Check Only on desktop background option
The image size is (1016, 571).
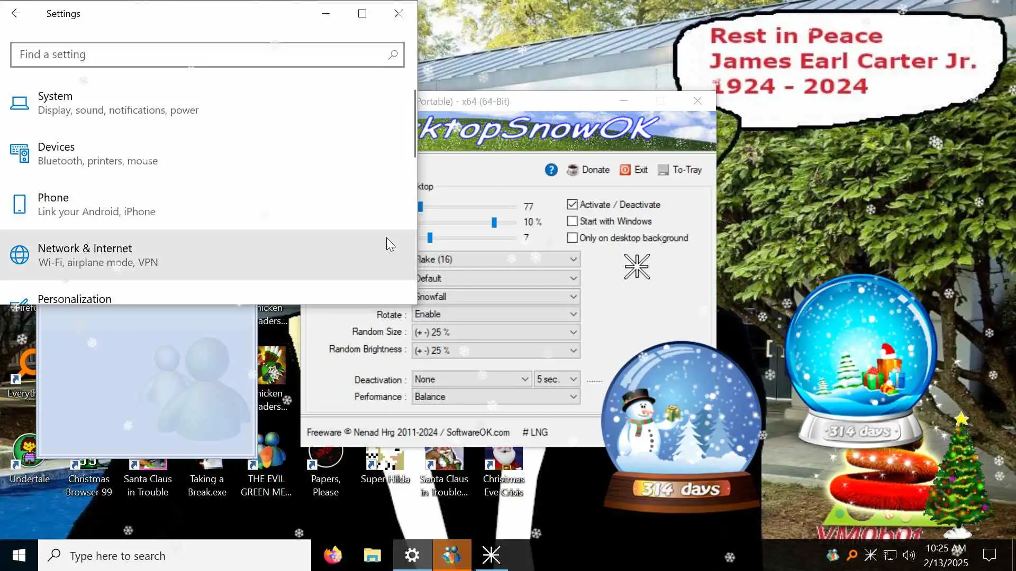pos(572,238)
